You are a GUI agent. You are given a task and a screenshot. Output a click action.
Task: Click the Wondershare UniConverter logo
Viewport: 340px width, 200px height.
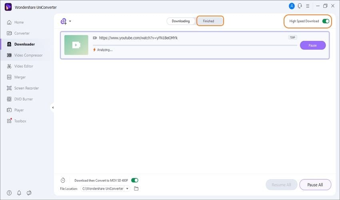(8, 7)
